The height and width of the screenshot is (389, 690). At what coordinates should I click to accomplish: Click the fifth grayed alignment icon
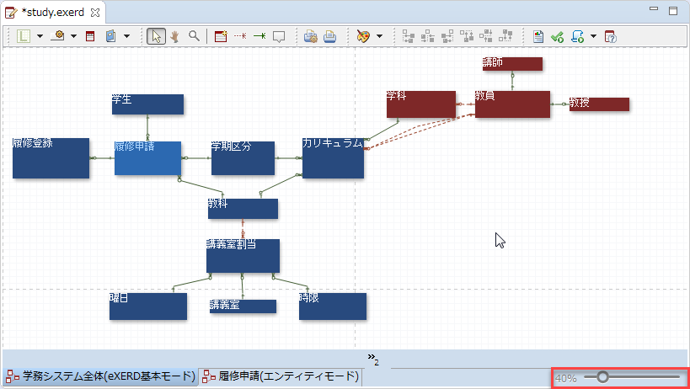pos(486,36)
